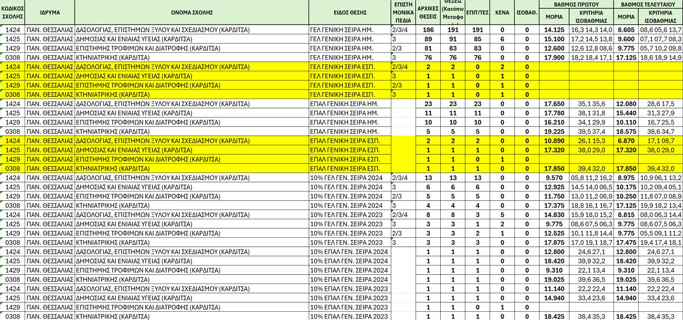
Task: Select the ΑΡΧΙΚΕΣ ΘΕΣΕΙΣ header cell
Action: (428, 13)
